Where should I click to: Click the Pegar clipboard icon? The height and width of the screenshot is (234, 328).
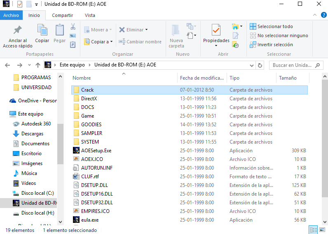coord(60,30)
